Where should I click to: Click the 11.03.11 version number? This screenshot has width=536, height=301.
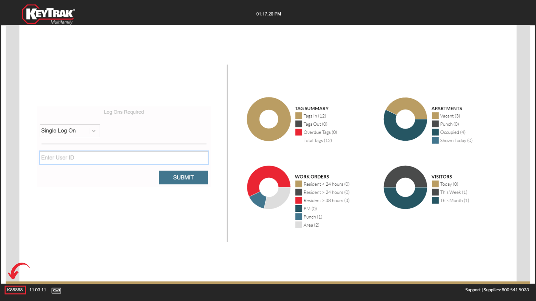pyautogui.click(x=37, y=290)
